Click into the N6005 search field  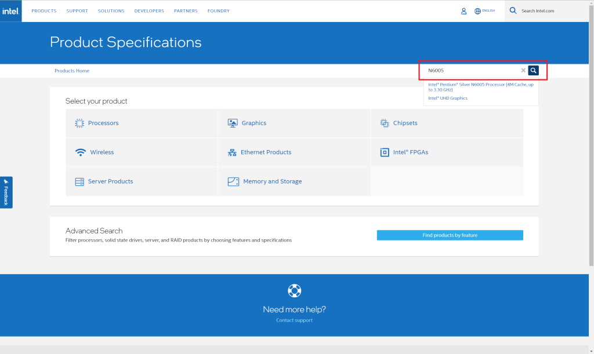[x=470, y=71]
